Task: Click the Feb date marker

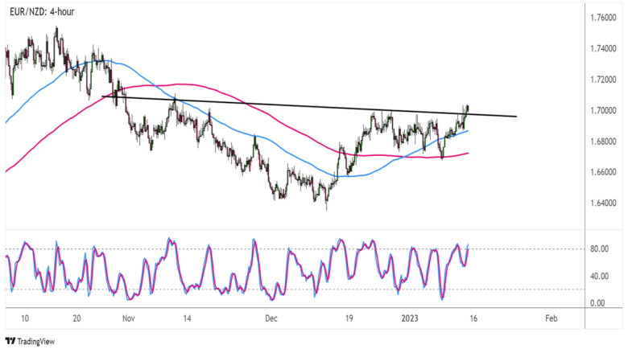Action: click(x=551, y=318)
